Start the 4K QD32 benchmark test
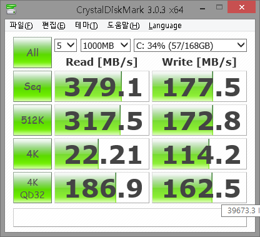 pyautogui.click(x=32, y=188)
